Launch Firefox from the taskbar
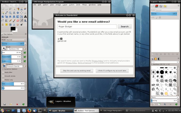Image resolution: width=181 pixels, height=113 pixels. click(29, 111)
